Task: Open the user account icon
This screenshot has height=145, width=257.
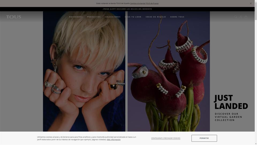Action: [x=241, y=17]
